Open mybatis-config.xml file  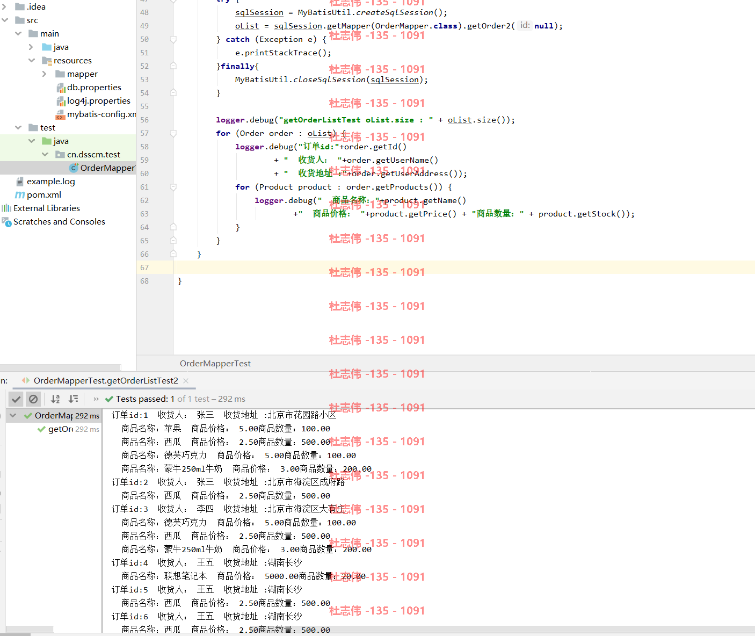point(101,114)
